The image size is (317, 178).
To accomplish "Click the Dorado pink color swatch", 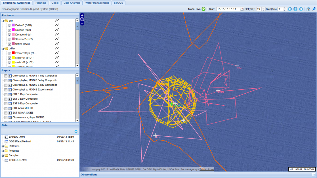I will coord(13,35).
